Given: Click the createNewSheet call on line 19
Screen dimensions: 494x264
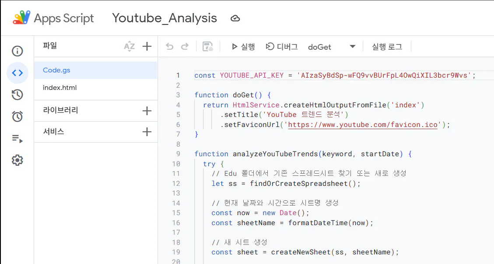Looking at the screenshot, I should tap(333, 252).
